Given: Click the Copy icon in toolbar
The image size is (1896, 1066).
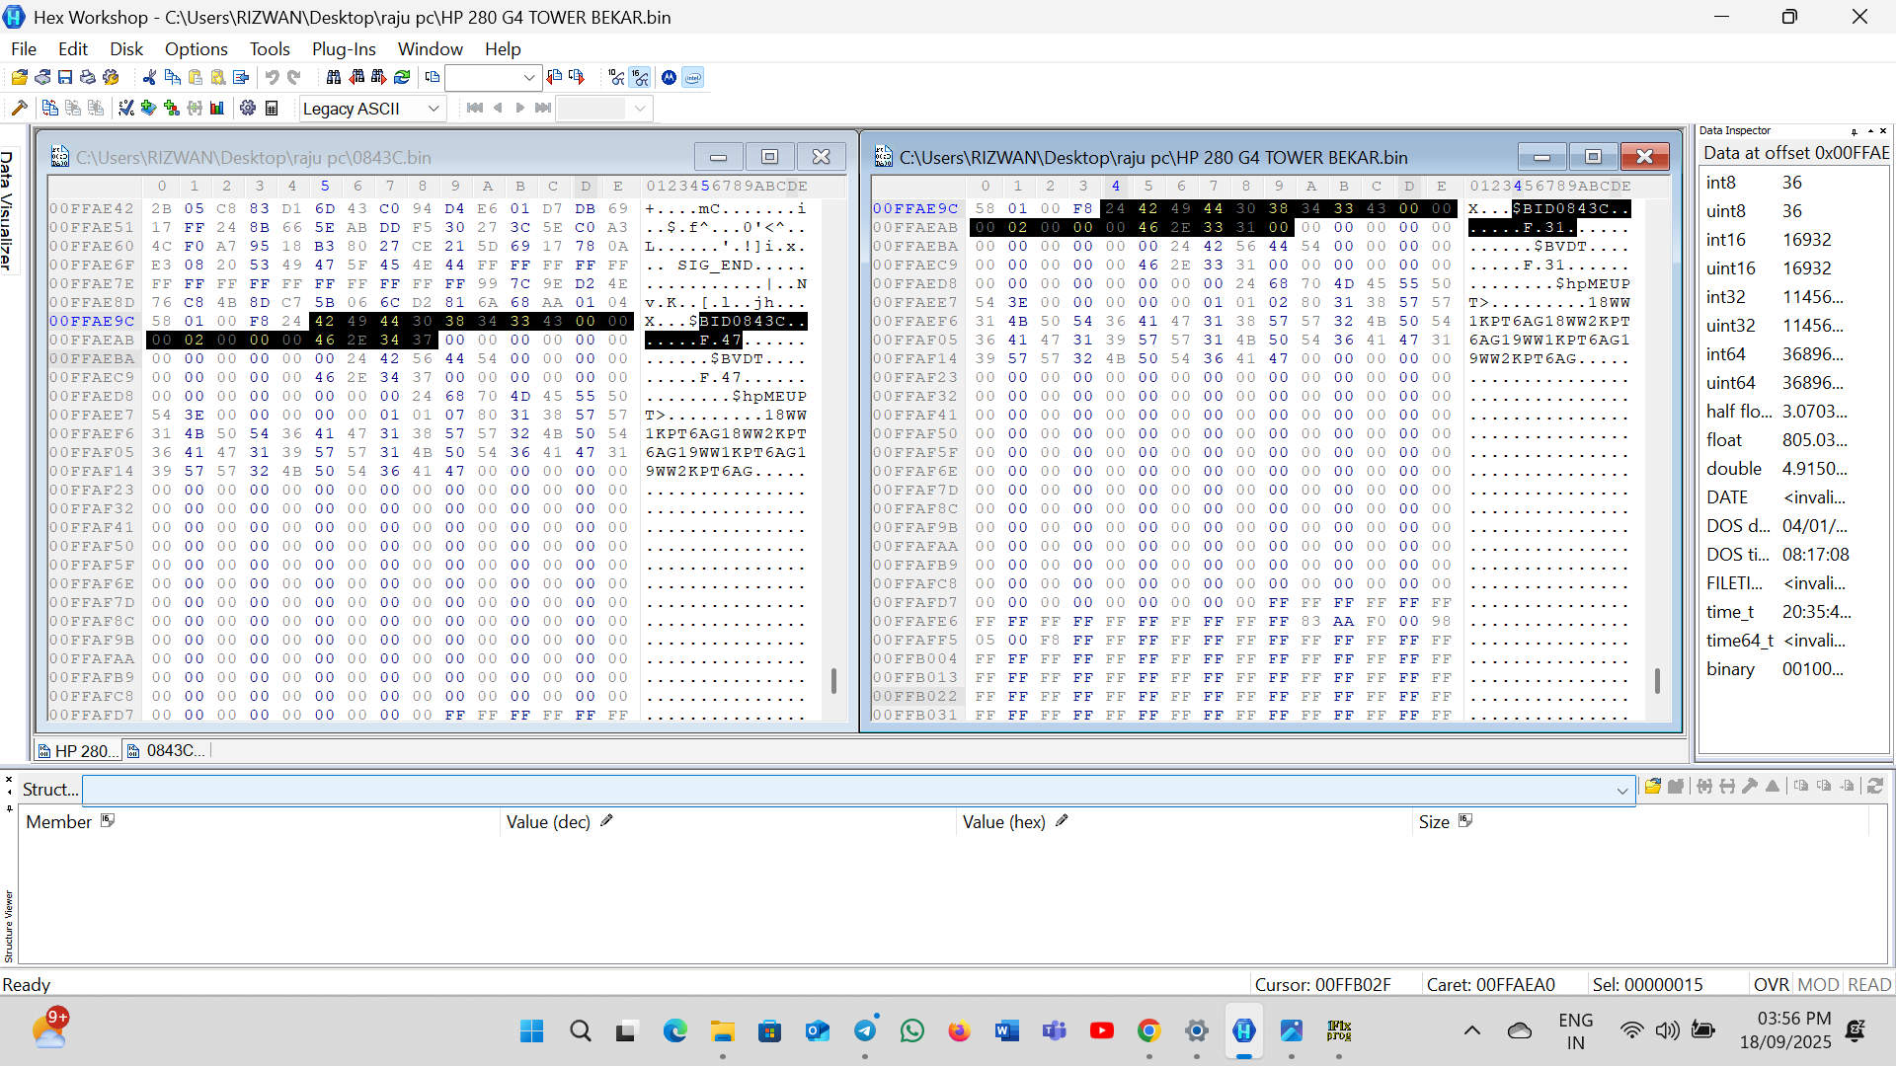Looking at the screenshot, I should [172, 77].
